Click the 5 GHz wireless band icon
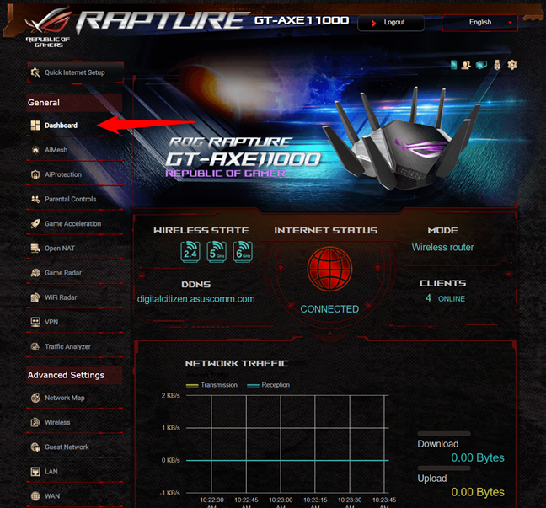This screenshot has height=508, width=546. [217, 252]
